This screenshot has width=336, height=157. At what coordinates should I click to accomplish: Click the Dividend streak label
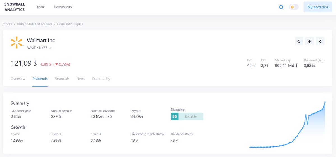click(x=182, y=134)
